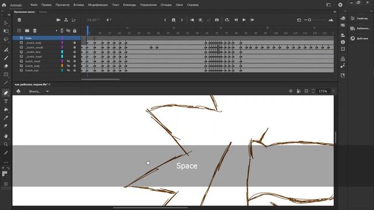The height and width of the screenshot is (210, 374).
Task: Click purple color tag of _Scetch_body layer
Action: click(62, 43)
